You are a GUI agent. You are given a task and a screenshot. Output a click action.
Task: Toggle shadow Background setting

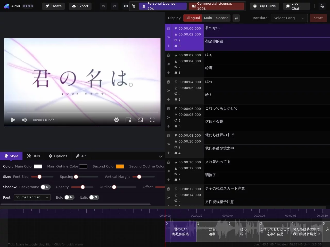[46, 187]
